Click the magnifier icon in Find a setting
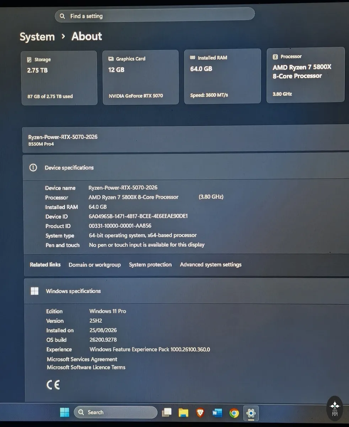This screenshot has width=349, height=427. click(63, 16)
